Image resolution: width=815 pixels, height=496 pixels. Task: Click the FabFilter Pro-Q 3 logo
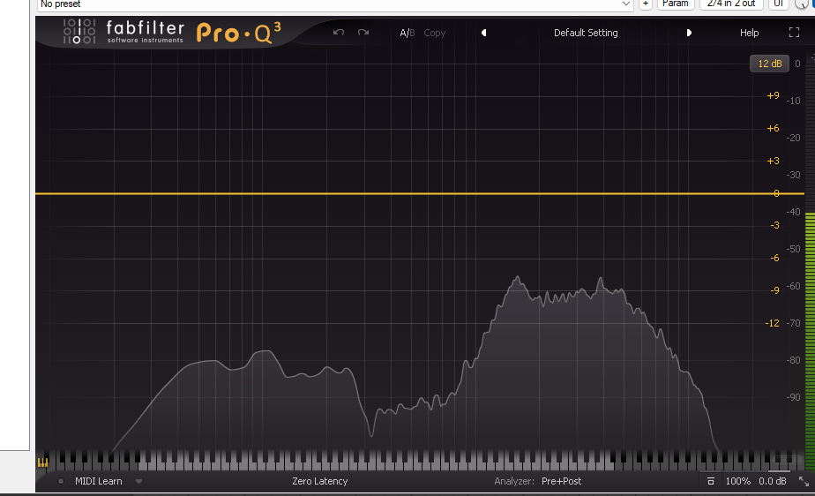(173, 33)
